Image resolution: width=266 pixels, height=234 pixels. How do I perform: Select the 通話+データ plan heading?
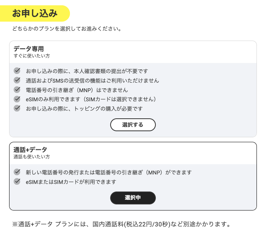click(30, 149)
